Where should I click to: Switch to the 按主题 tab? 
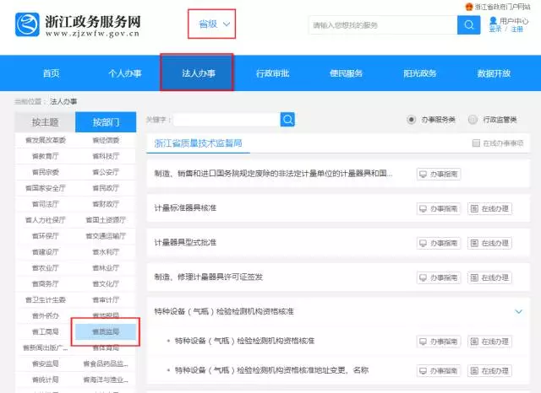pyautogui.click(x=45, y=122)
